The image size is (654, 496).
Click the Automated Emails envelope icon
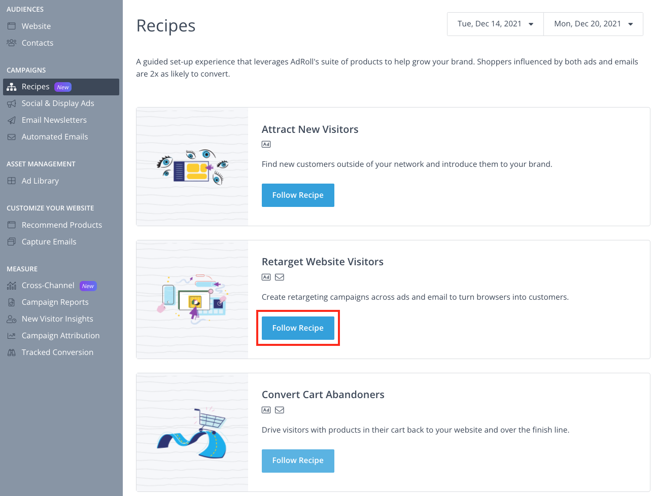point(12,137)
